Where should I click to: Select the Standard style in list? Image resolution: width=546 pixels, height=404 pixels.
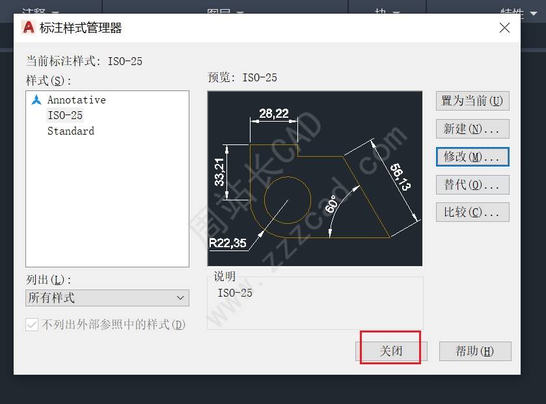71,131
